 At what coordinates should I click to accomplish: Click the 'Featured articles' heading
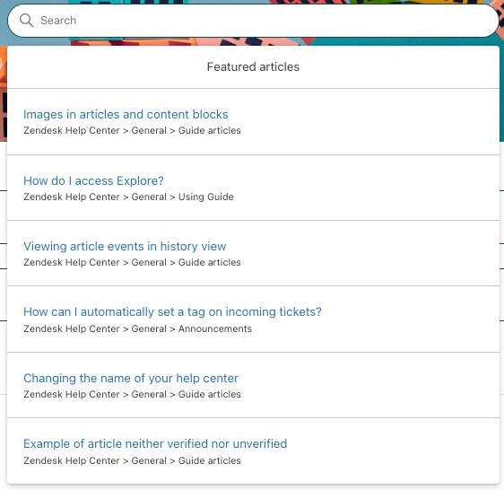pos(253,67)
